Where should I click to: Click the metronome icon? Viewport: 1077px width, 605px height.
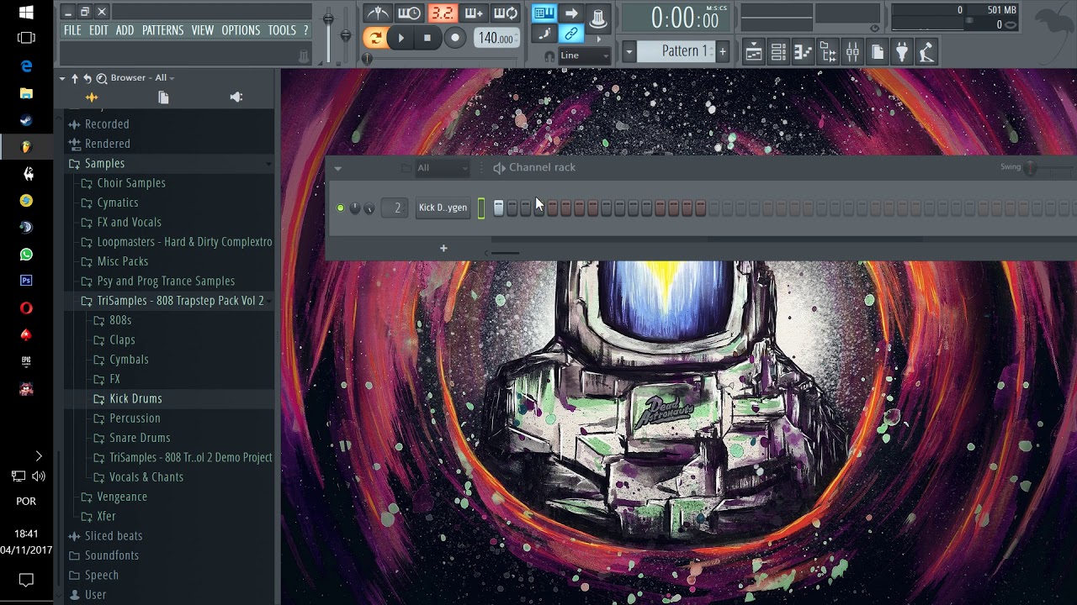coord(377,13)
